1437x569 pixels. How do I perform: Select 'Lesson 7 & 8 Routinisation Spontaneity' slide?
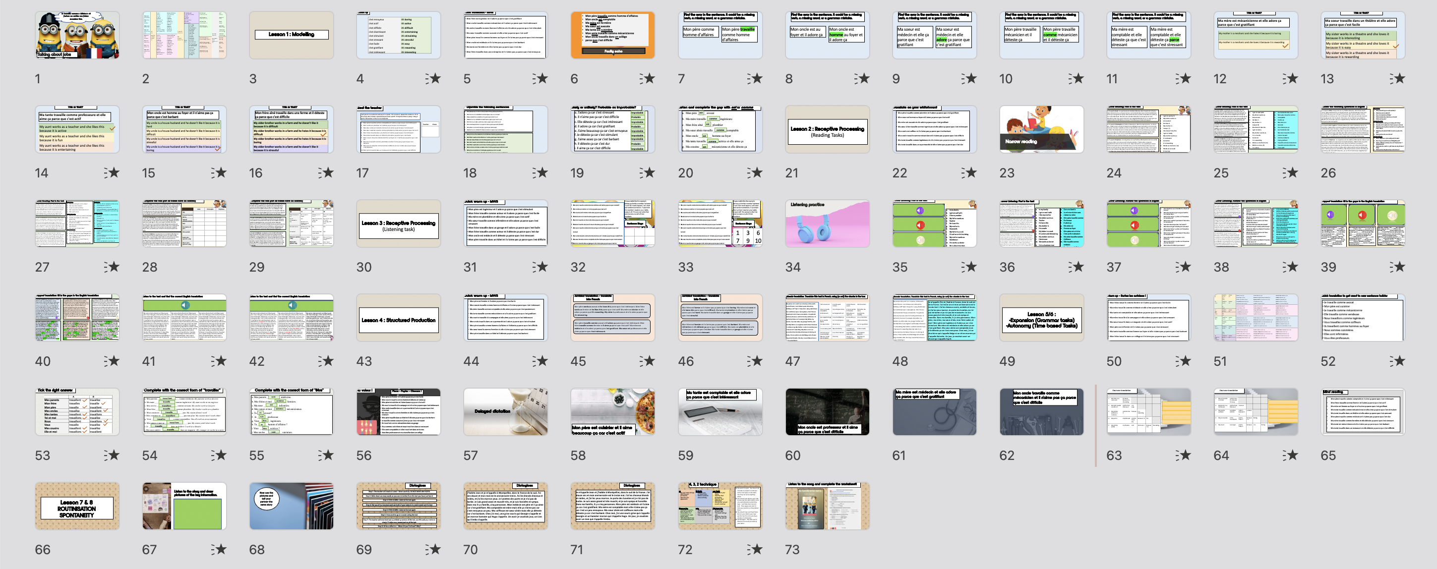pyautogui.click(x=77, y=506)
